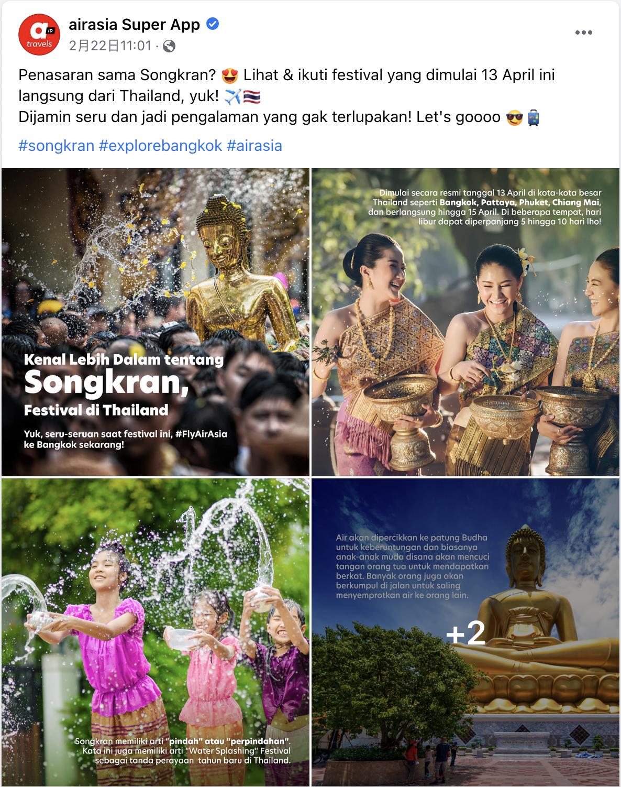Screen dimensions: 621x787
Task: Click the sunglasses face emoji
Action: point(515,118)
